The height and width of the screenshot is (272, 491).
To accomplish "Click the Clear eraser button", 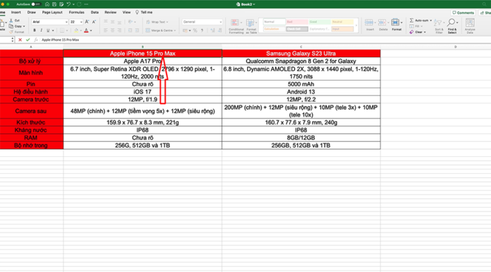I will (418, 32).
